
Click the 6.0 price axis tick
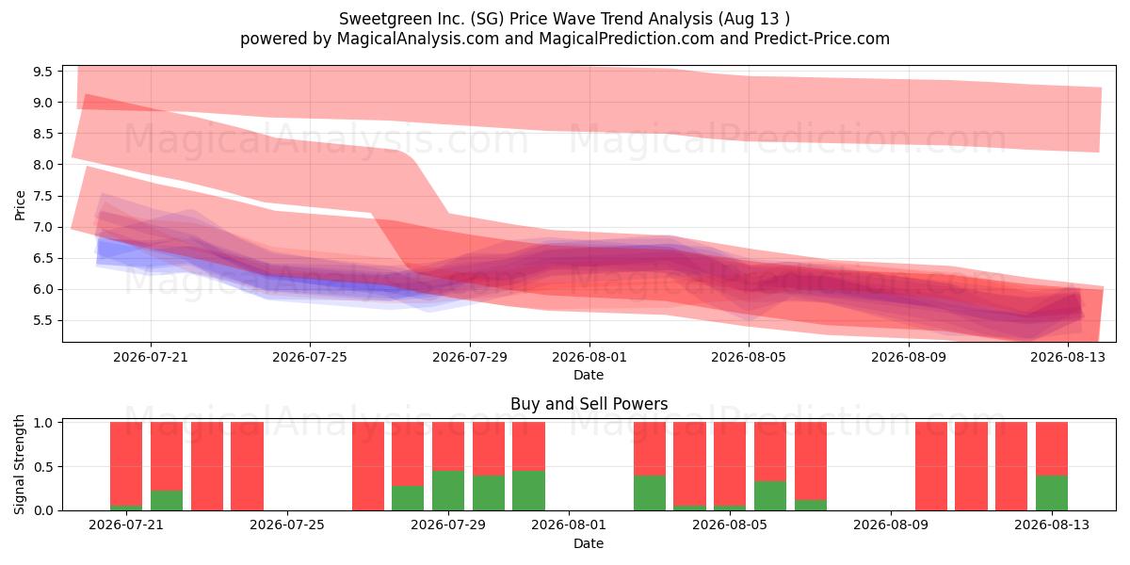45,289
